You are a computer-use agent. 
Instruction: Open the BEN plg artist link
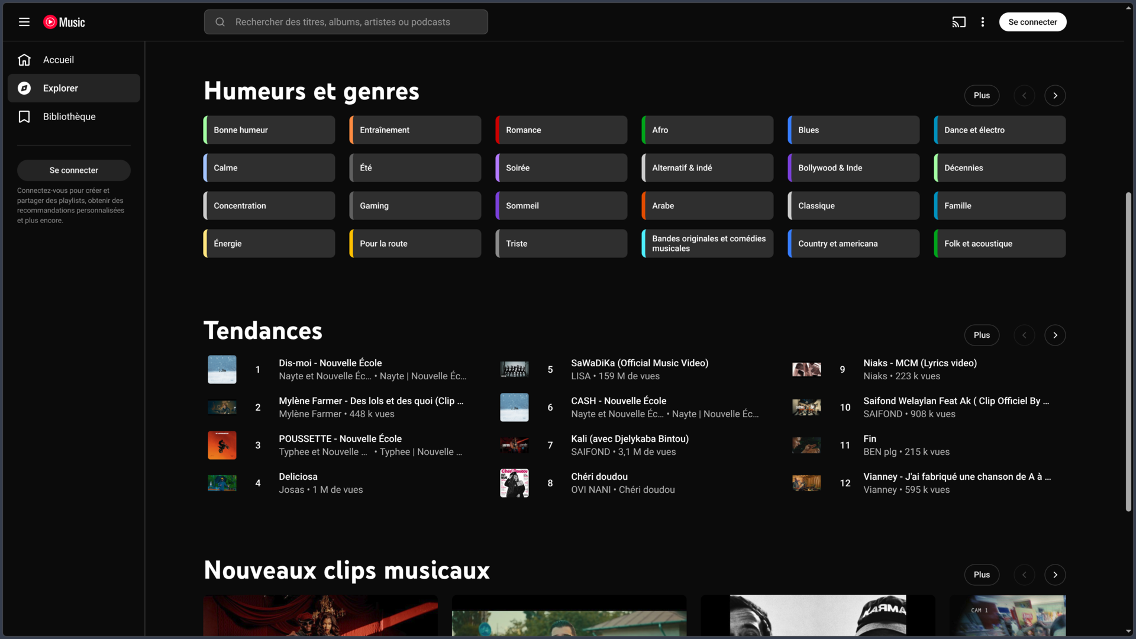(x=880, y=452)
